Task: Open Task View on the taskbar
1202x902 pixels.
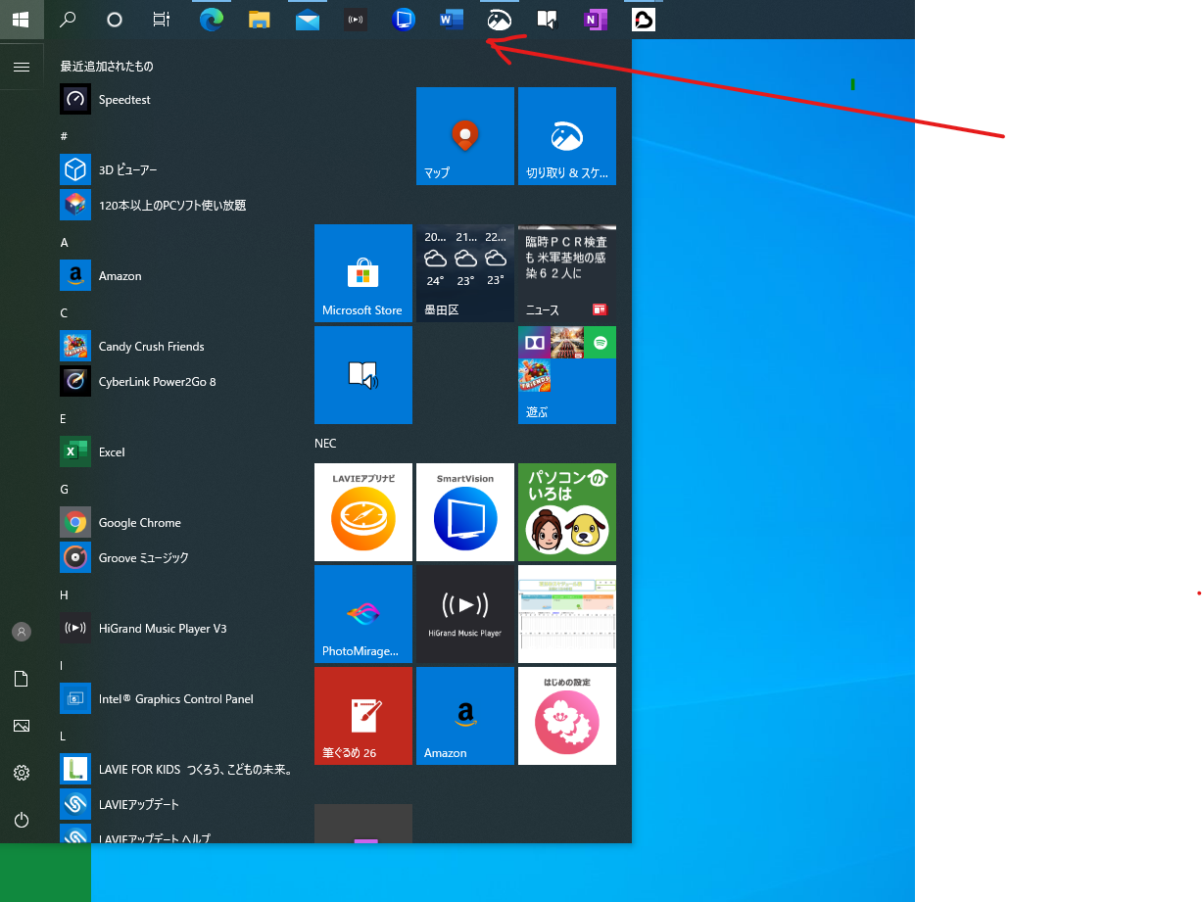Action: point(162,20)
